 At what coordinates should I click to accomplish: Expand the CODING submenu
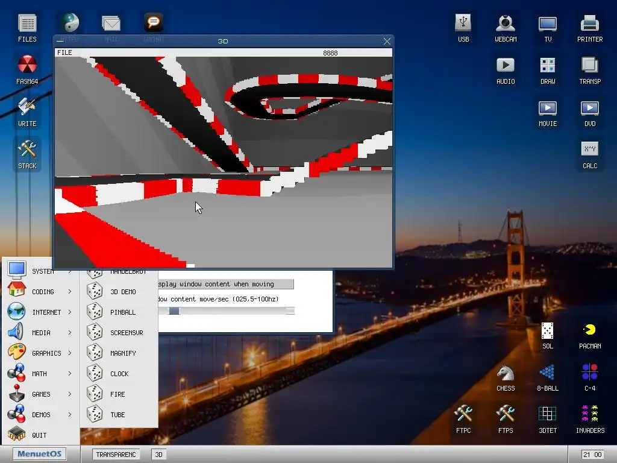click(x=41, y=292)
